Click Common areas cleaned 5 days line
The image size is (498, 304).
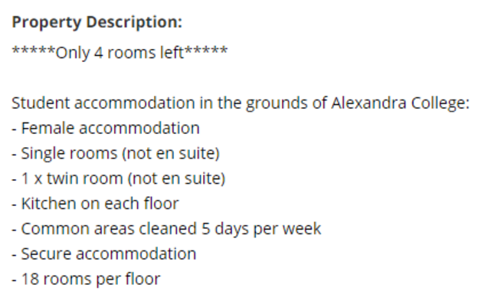166,229
